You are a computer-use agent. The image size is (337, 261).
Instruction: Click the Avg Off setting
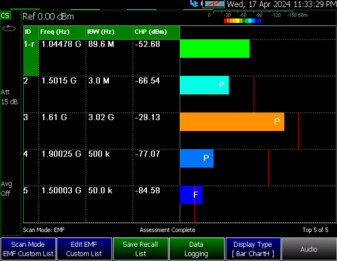click(x=7, y=189)
